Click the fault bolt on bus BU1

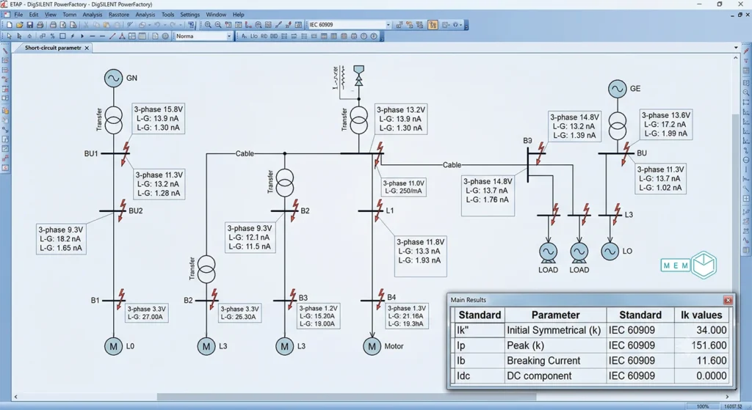[126, 153]
